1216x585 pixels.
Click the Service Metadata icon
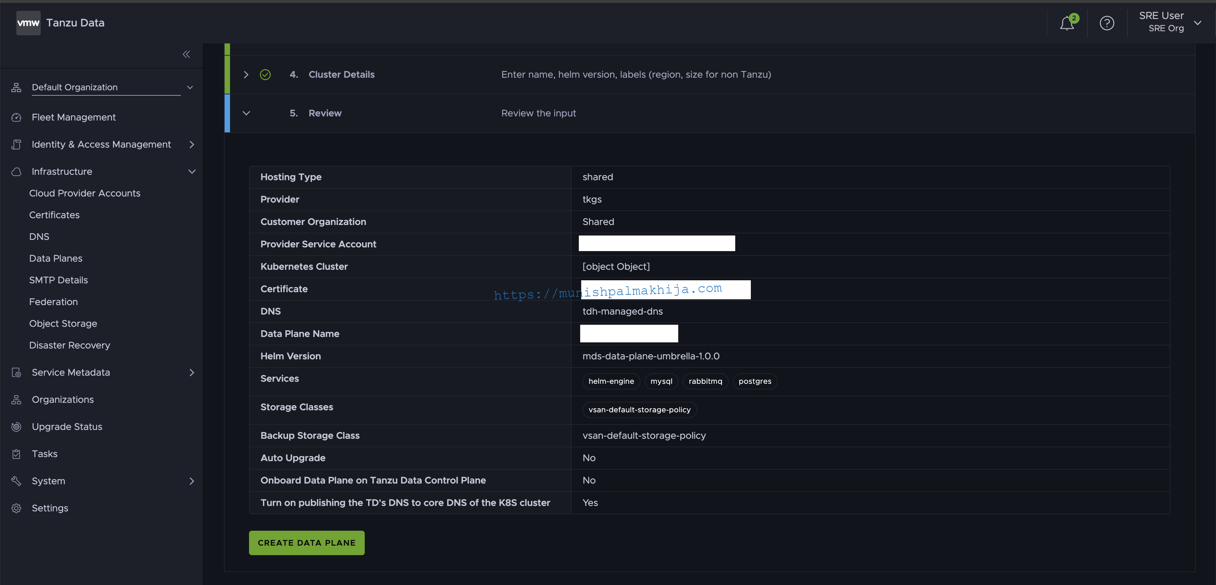[17, 373]
